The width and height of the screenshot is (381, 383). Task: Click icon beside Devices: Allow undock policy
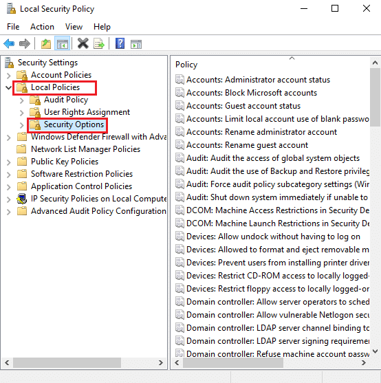coord(179,237)
